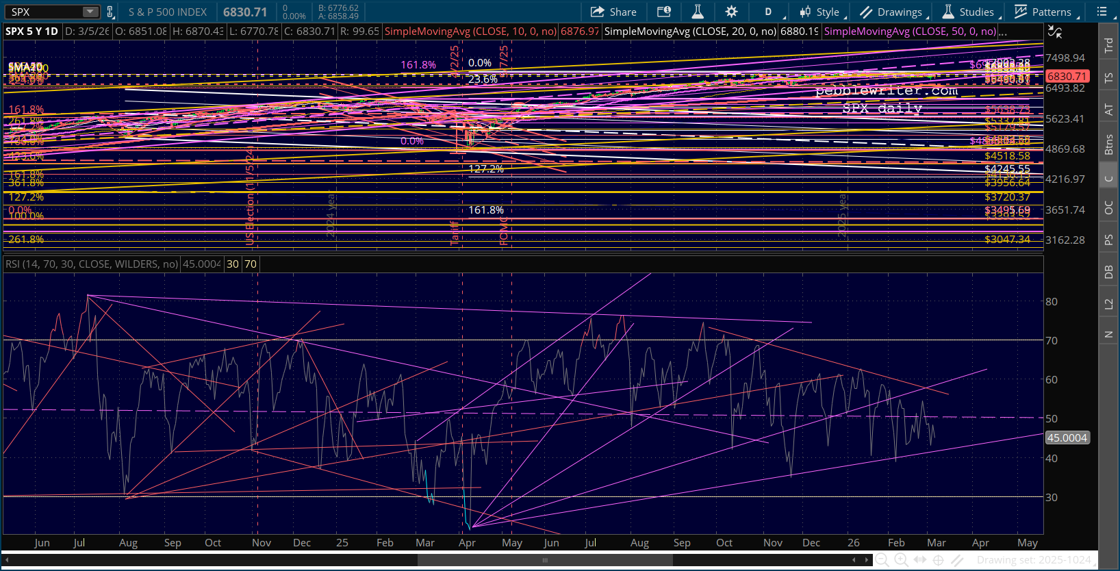
Task: Click the SPX symbol input field
Action: [44, 12]
